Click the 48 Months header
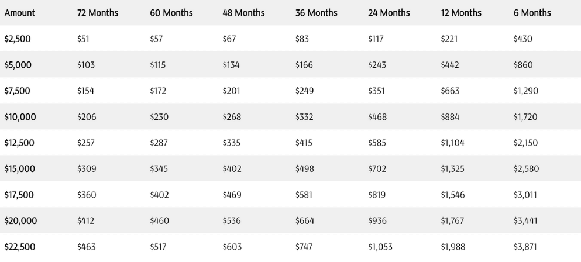 click(243, 13)
